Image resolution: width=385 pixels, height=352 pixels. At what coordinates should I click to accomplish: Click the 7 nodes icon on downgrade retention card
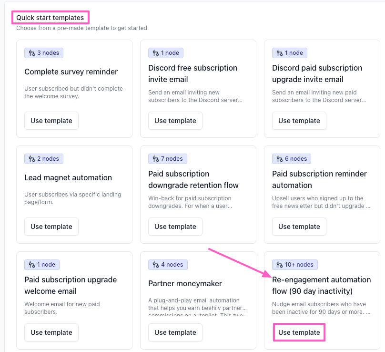[x=156, y=159]
